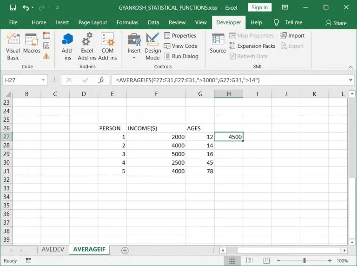The width and height of the screenshot is (357, 266).
Task: Toggle Design Mode
Action: 152,46
